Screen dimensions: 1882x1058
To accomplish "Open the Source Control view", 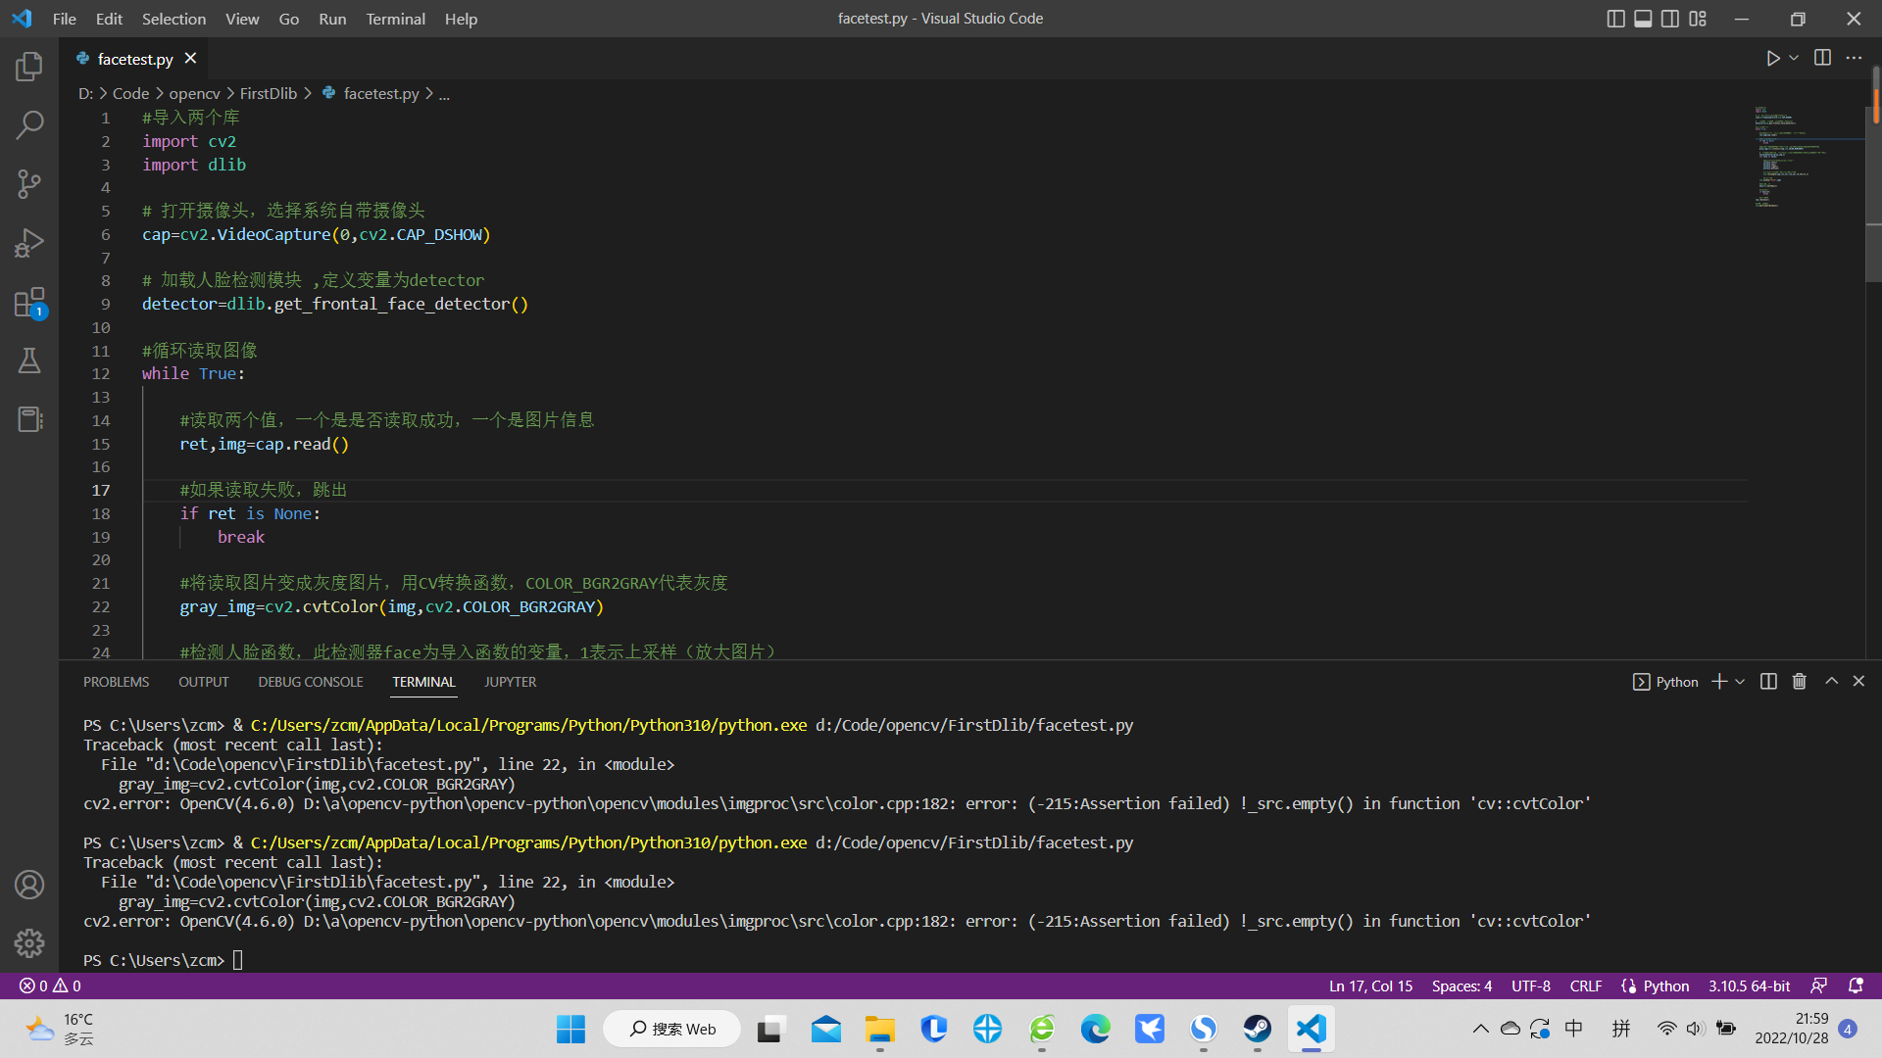I will point(29,183).
